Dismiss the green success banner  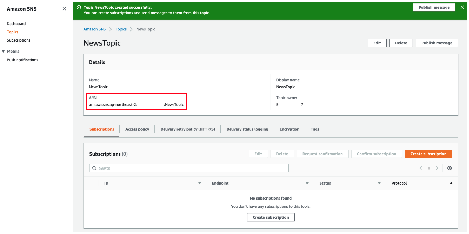tap(462, 7)
